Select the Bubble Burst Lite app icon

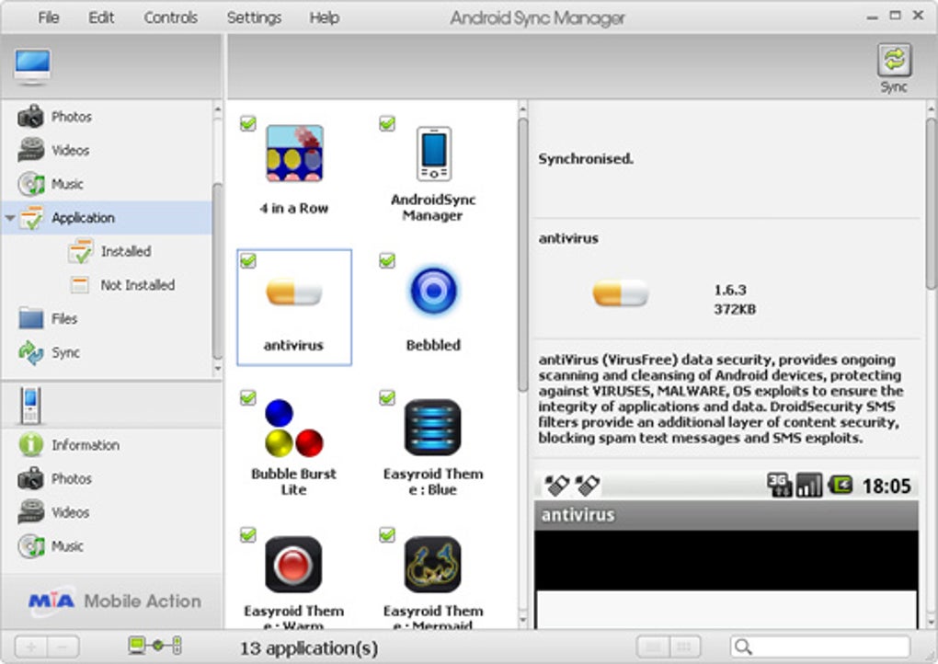[x=293, y=428]
